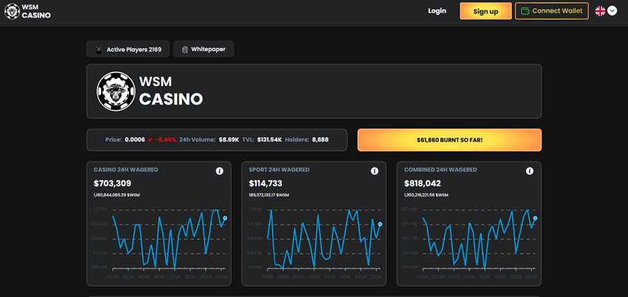Viewport: 628px width, 297px height.
Task: Click the -0.46% price change text
Action: click(165, 140)
